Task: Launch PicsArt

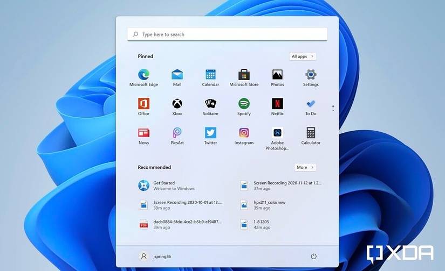Action: coord(177,136)
